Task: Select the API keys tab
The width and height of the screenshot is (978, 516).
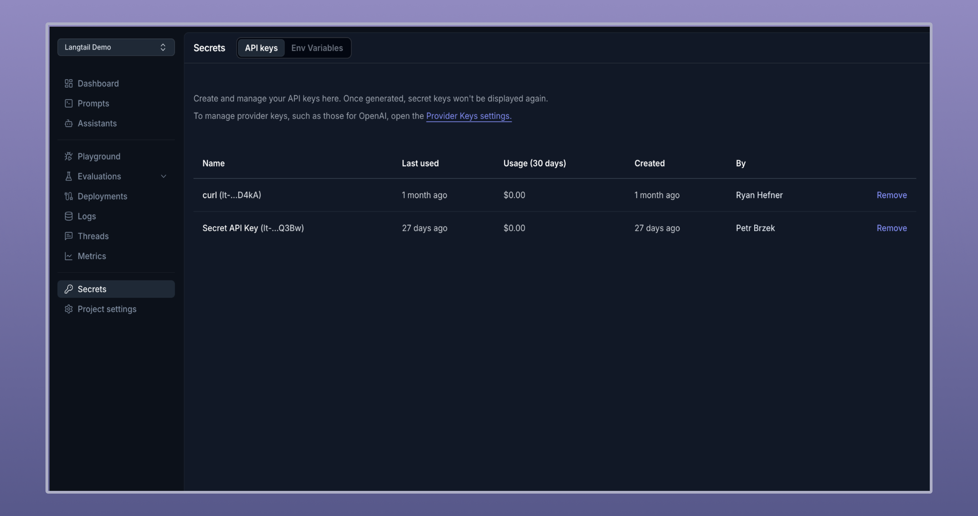Action: tap(261, 48)
